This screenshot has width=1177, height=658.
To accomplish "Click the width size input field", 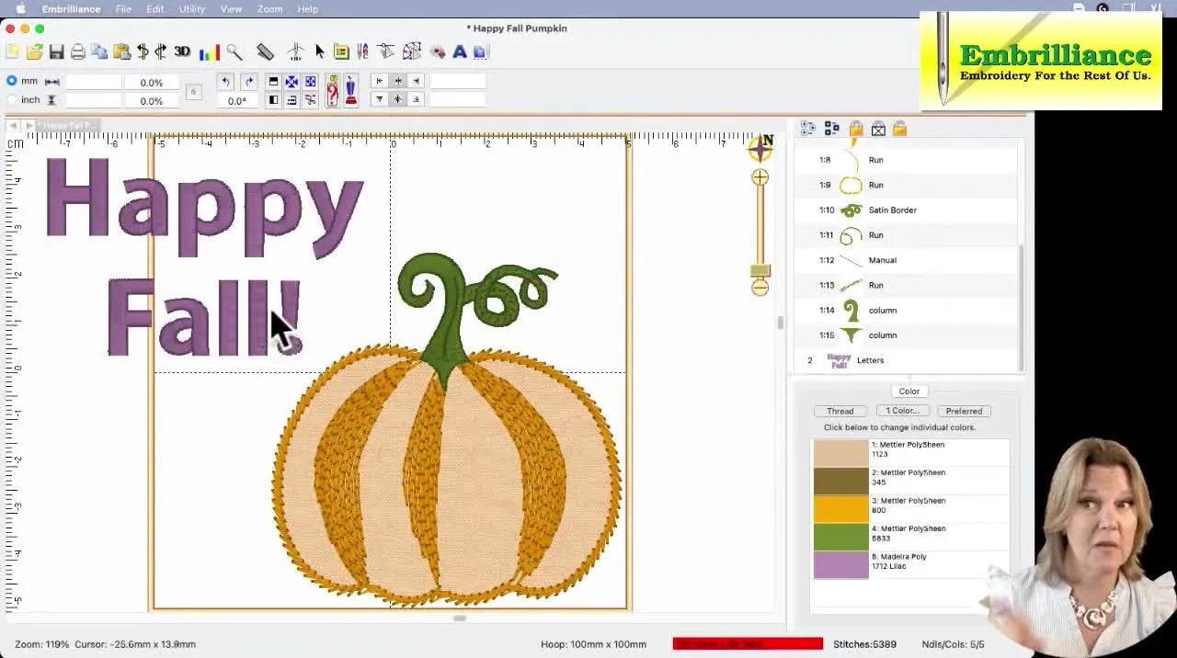I will pyautogui.click(x=94, y=82).
